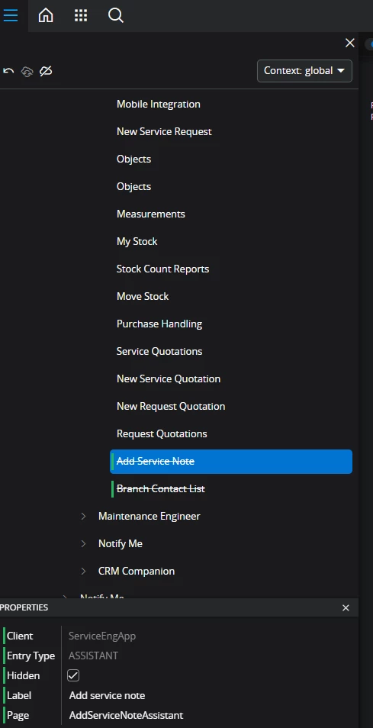Edit the Page field AddServiceNoteAssistant
This screenshot has height=728, width=373.
(x=209, y=716)
